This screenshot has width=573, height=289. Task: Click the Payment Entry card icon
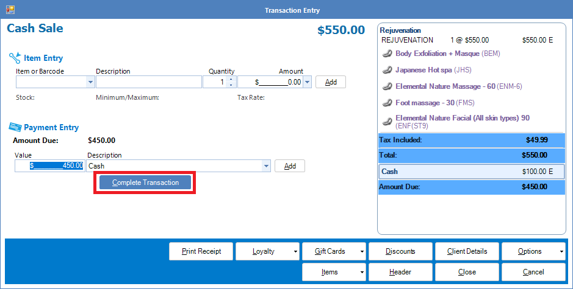click(15, 127)
